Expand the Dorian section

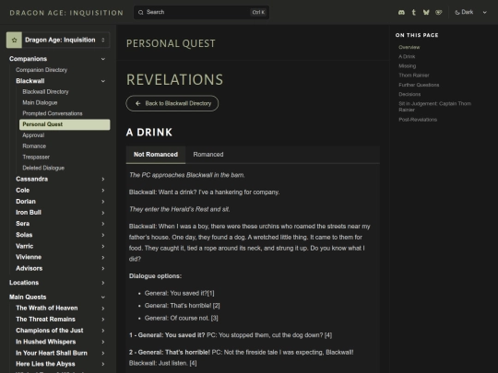click(x=103, y=202)
